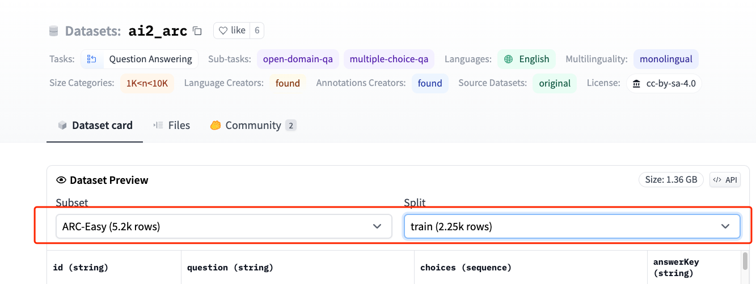
Task: Click the preview table vertical scrollbar
Action: tap(745, 261)
